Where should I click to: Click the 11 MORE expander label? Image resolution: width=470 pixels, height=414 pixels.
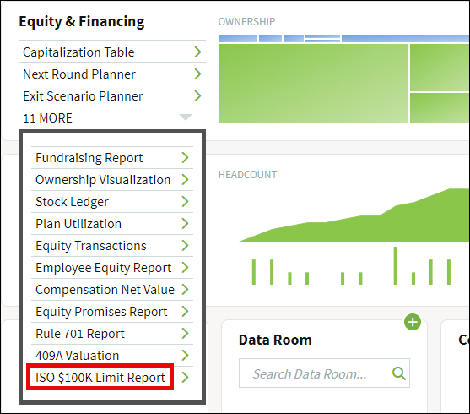[47, 118]
